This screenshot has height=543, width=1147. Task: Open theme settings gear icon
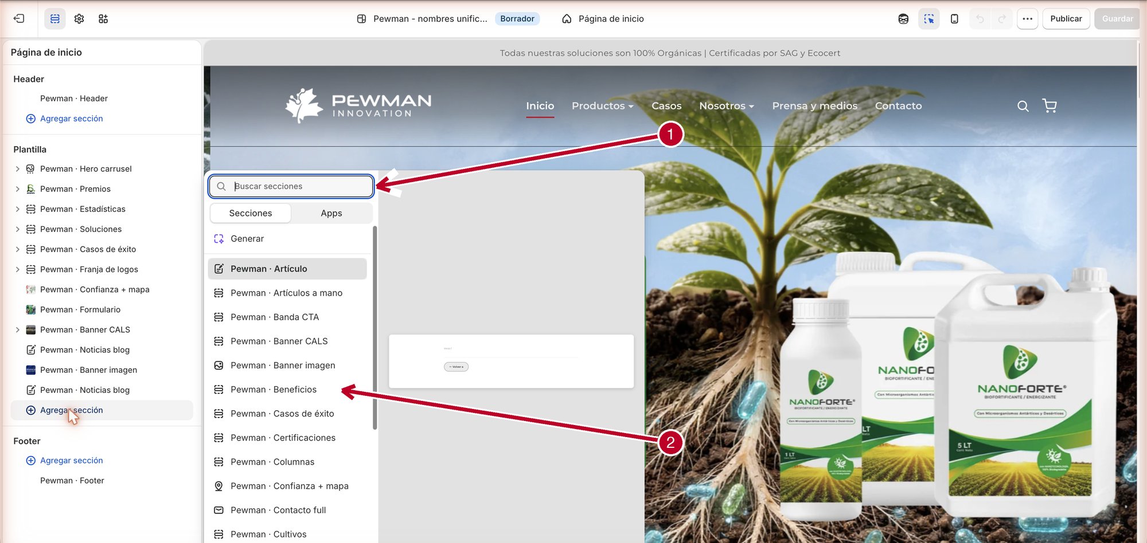click(x=79, y=19)
